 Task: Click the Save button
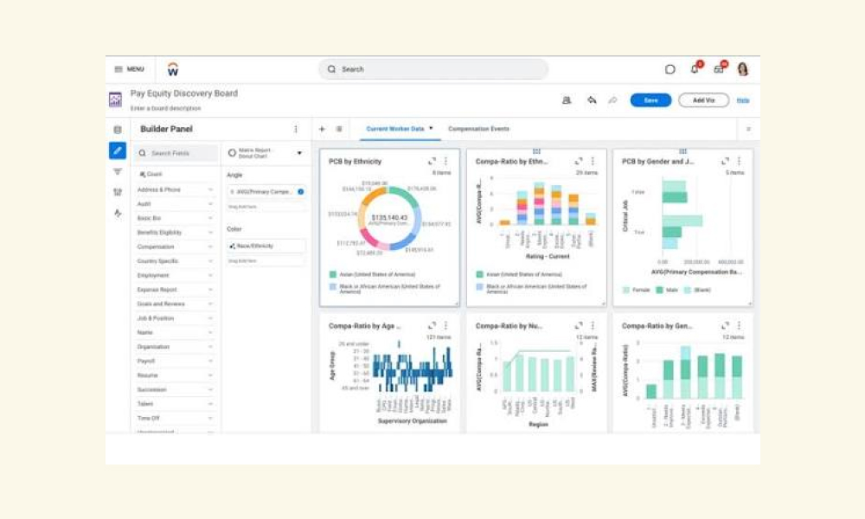651,100
